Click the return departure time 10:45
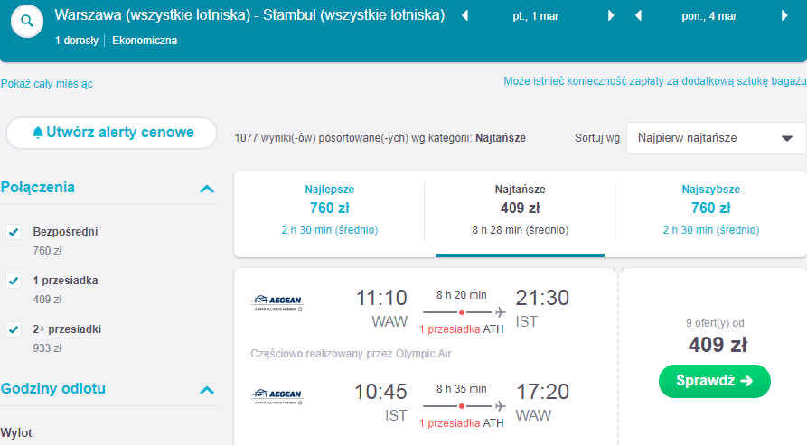Screen dimensions: 807x445 click(x=380, y=392)
